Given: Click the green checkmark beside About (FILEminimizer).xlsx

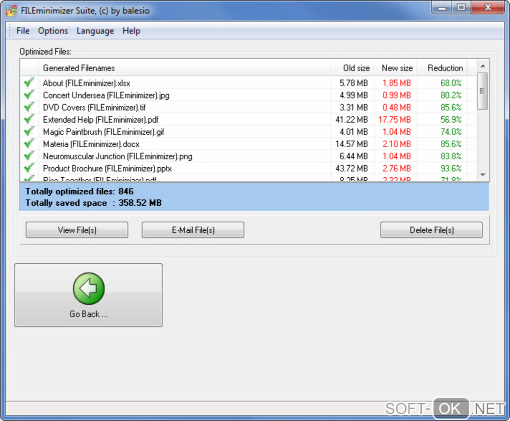Looking at the screenshot, I should (x=29, y=83).
